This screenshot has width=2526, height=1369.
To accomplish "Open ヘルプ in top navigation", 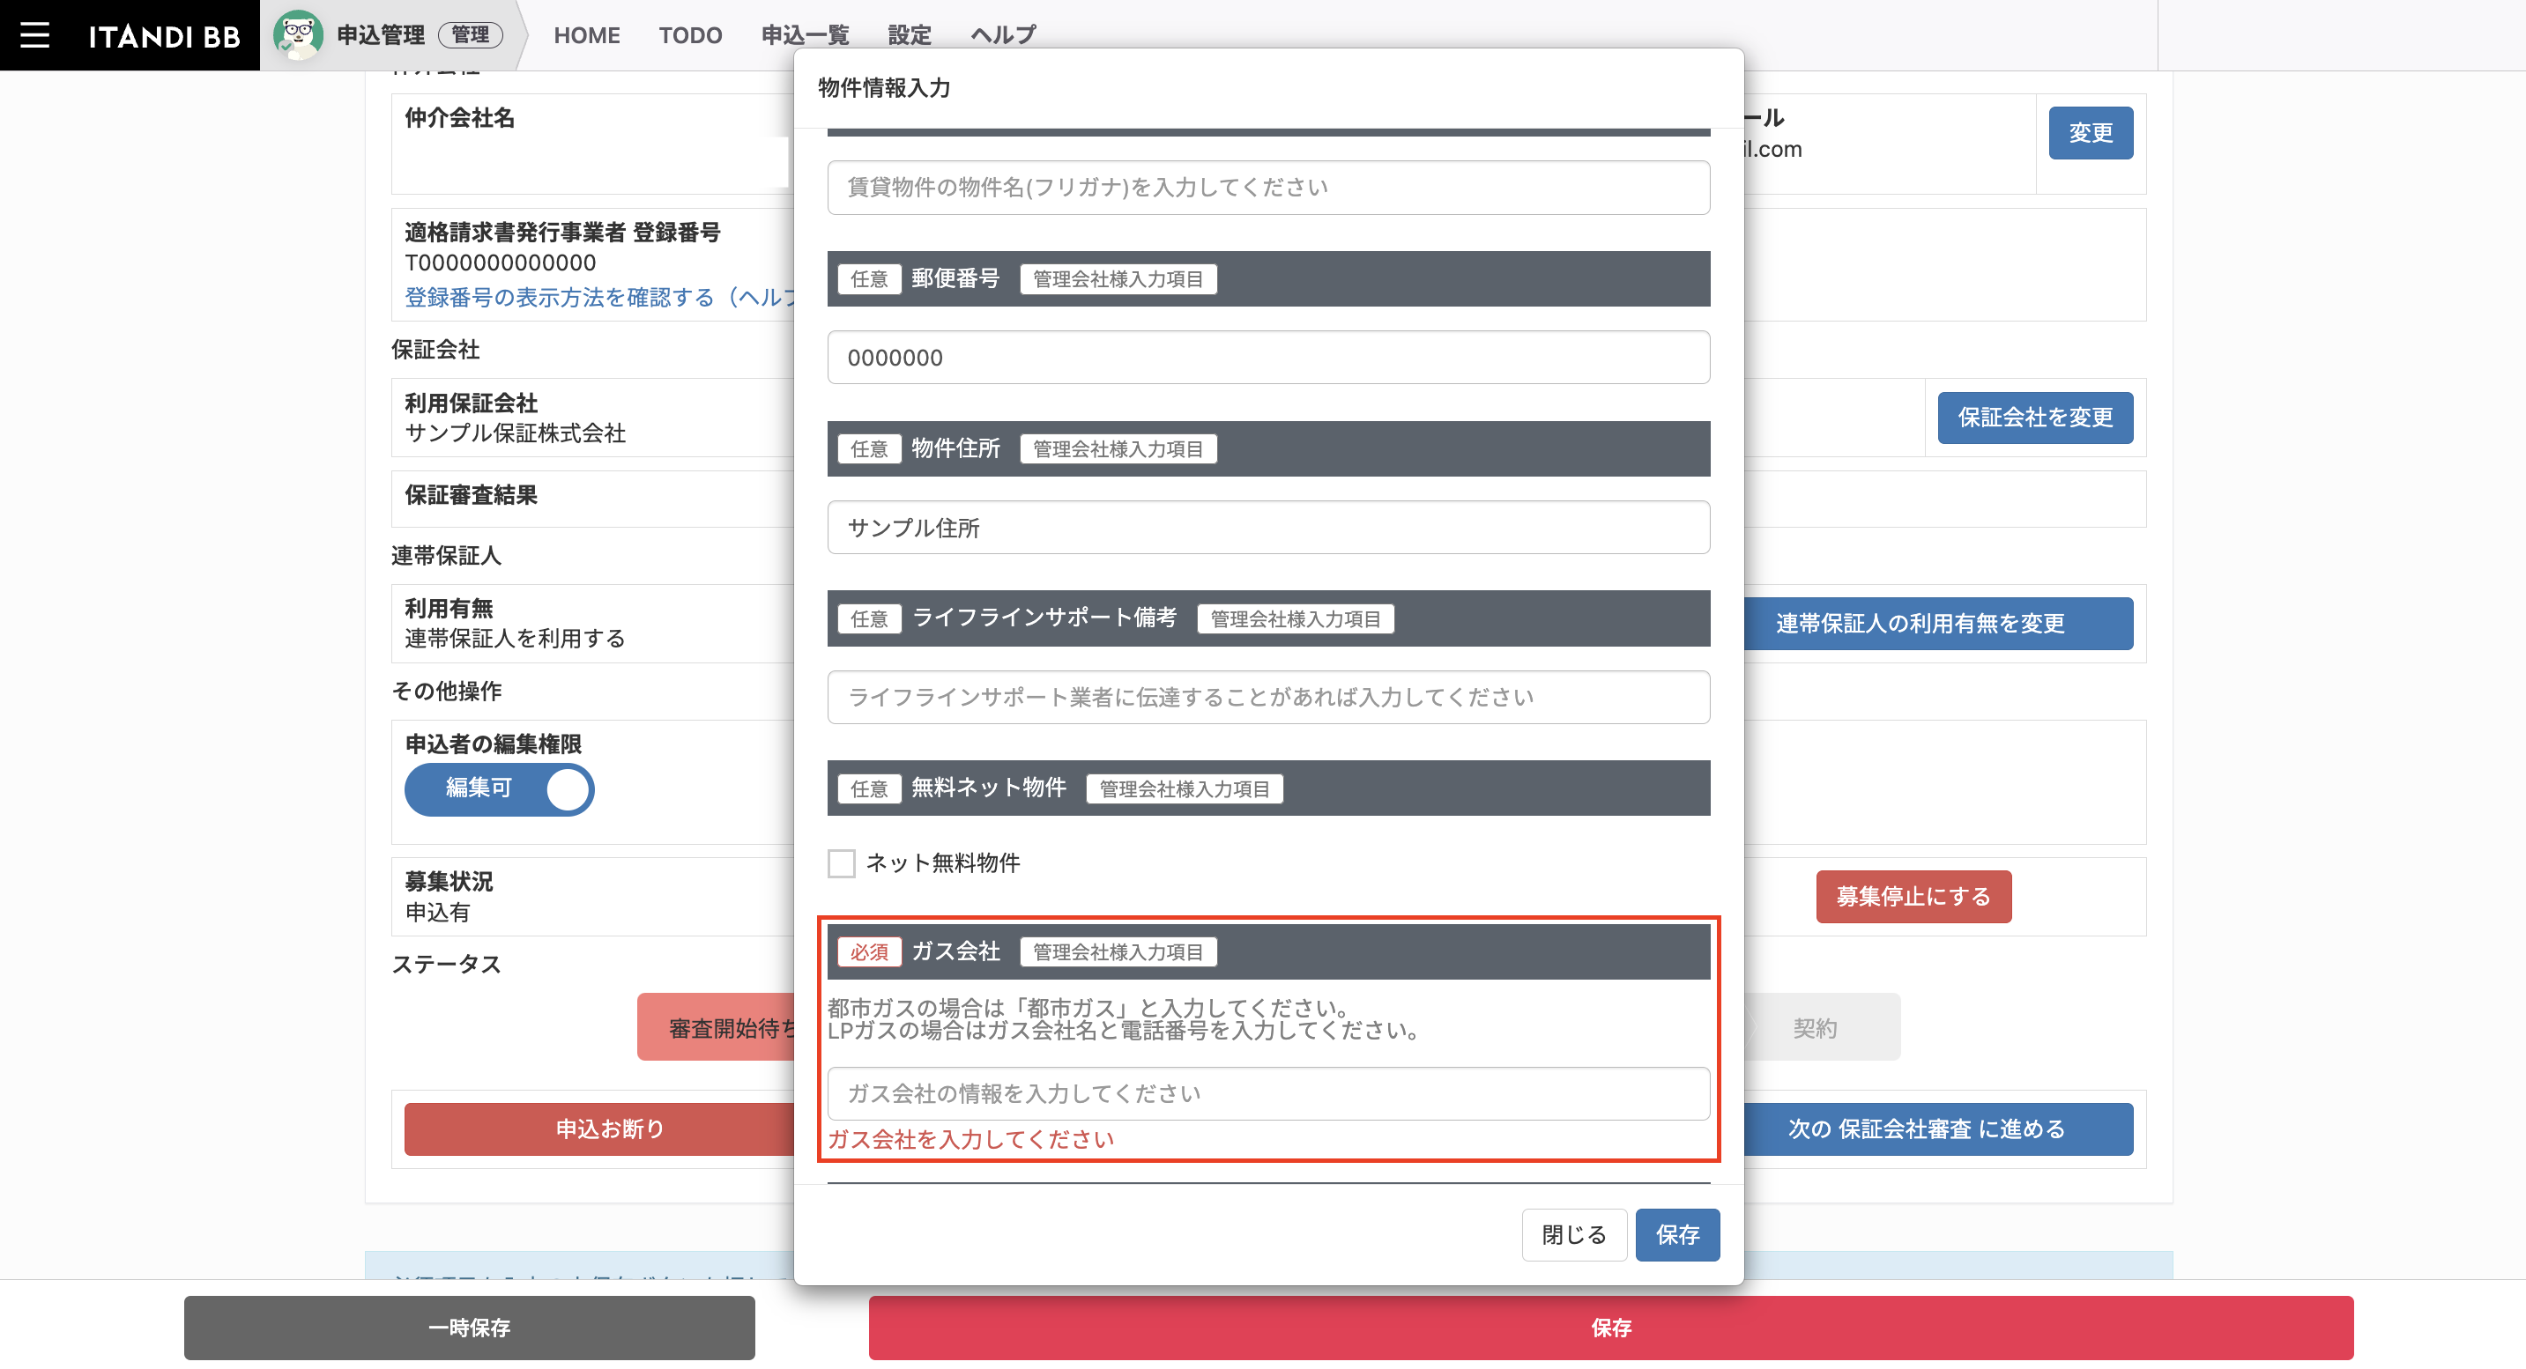I will pyautogui.click(x=1003, y=35).
